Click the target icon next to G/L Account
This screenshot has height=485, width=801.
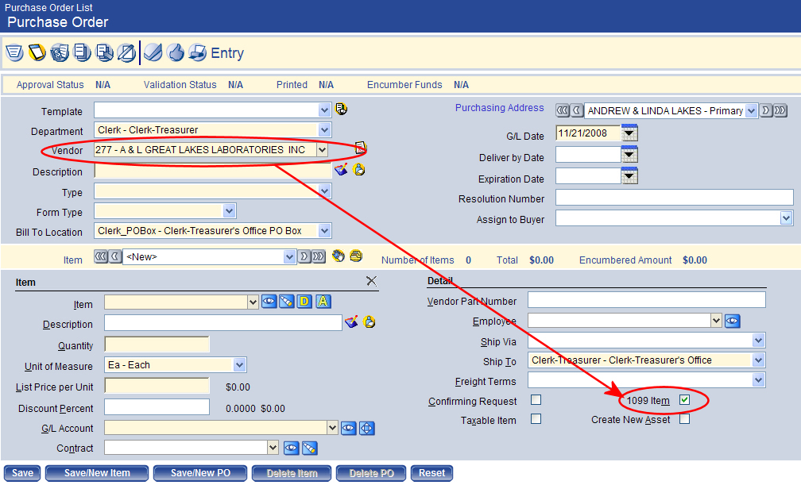click(366, 429)
